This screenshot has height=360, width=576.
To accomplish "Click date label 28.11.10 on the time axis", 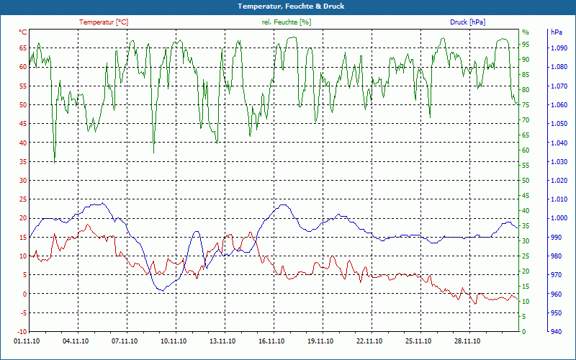I will (x=467, y=341).
